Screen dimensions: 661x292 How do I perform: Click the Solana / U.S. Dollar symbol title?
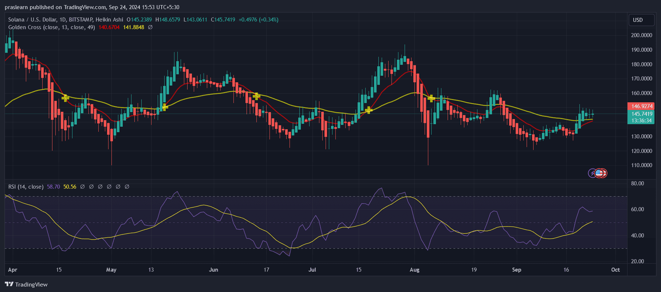pos(32,20)
